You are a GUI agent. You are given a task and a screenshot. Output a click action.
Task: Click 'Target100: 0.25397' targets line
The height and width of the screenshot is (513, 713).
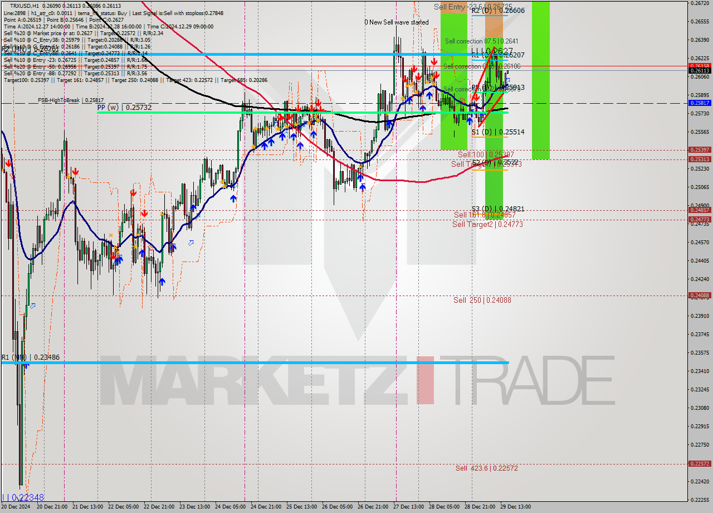tap(135, 80)
